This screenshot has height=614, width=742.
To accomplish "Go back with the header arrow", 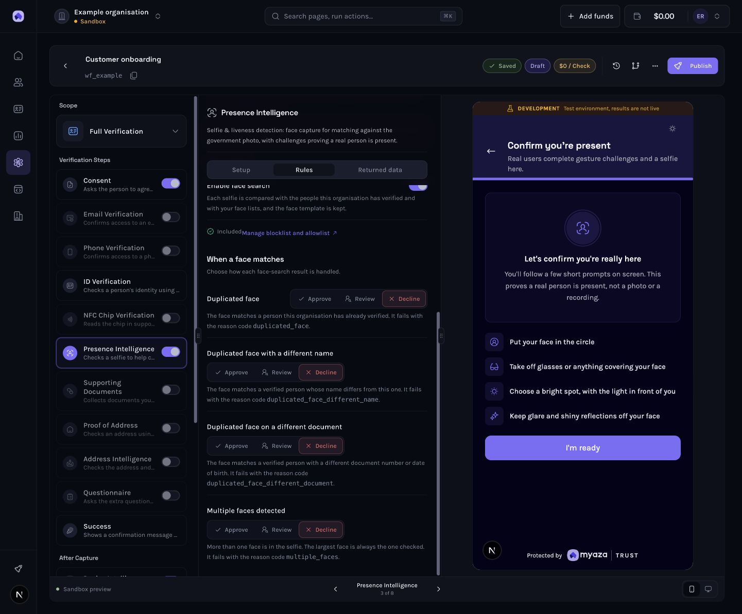I will pyautogui.click(x=65, y=66).
